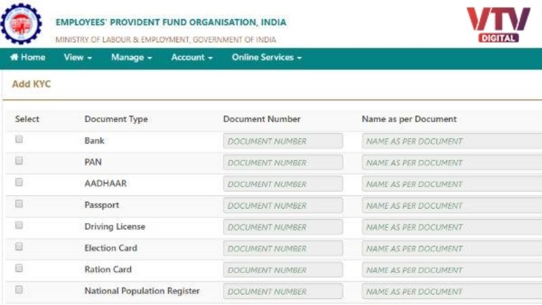Viewport: 542px width, 305px height.
Task: Expand the Manage dropdown menu
Action: (x=131, y=58)
